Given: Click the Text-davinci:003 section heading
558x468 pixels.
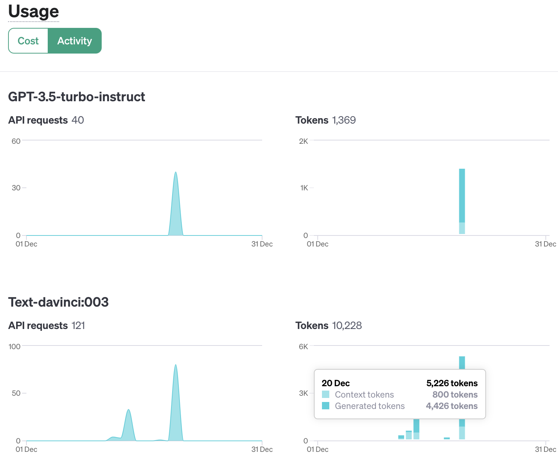Looking at the screenshot, I should [58, 302].
